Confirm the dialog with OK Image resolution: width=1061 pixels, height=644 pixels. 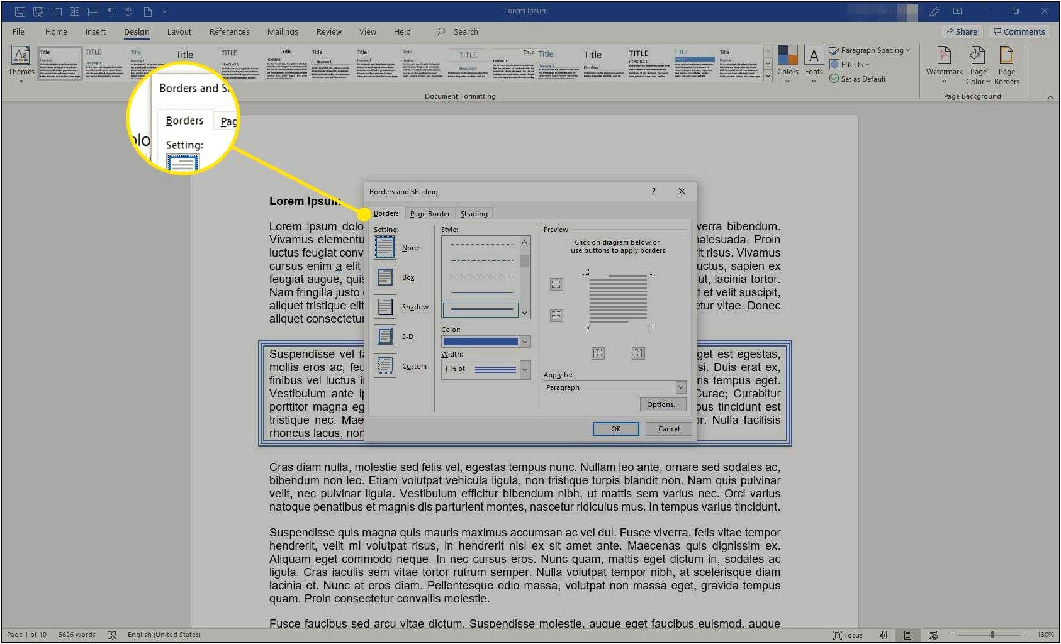[615, 429]
